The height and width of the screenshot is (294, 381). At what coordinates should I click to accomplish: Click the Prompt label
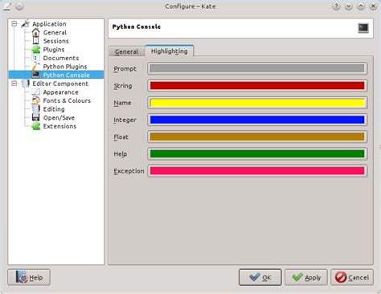point(125,69)
